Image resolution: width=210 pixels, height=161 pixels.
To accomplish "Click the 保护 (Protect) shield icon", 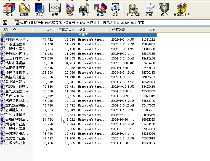I will pos(164,10).
